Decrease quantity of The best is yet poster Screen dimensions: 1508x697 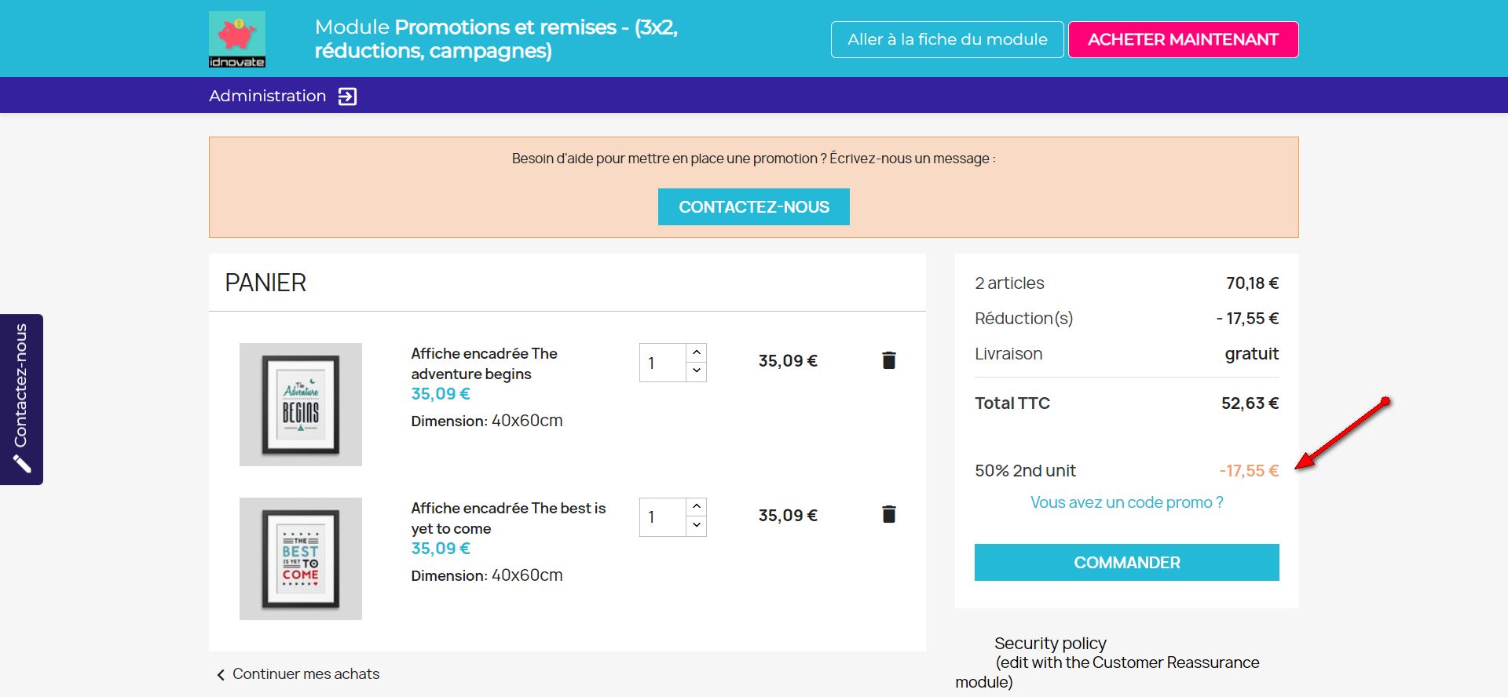[x=697, y=526]
